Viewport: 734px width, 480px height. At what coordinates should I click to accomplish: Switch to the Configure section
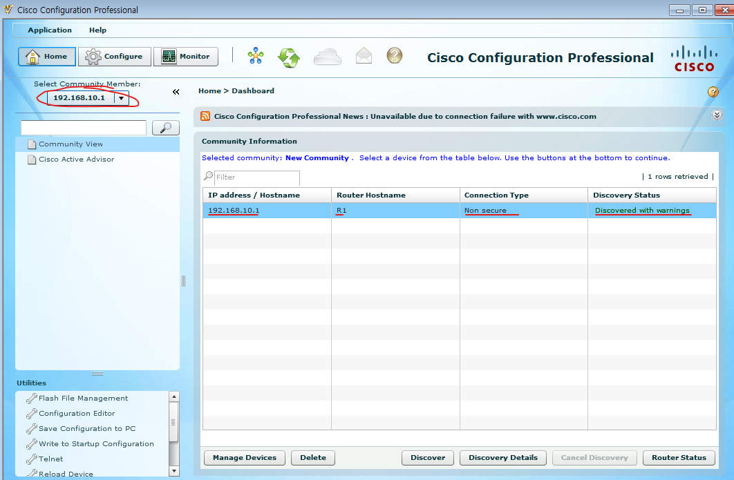[x=115, y=57]
